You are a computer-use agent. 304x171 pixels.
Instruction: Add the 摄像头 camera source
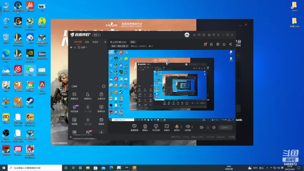[145, 128]
